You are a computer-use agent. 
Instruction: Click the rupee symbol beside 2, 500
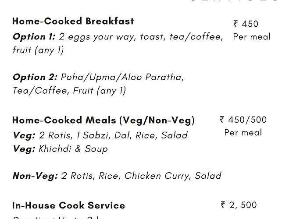coord(223,205)
